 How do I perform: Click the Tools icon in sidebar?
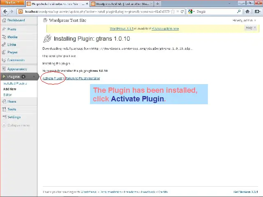pyautogui.click(x=4, y=109)
